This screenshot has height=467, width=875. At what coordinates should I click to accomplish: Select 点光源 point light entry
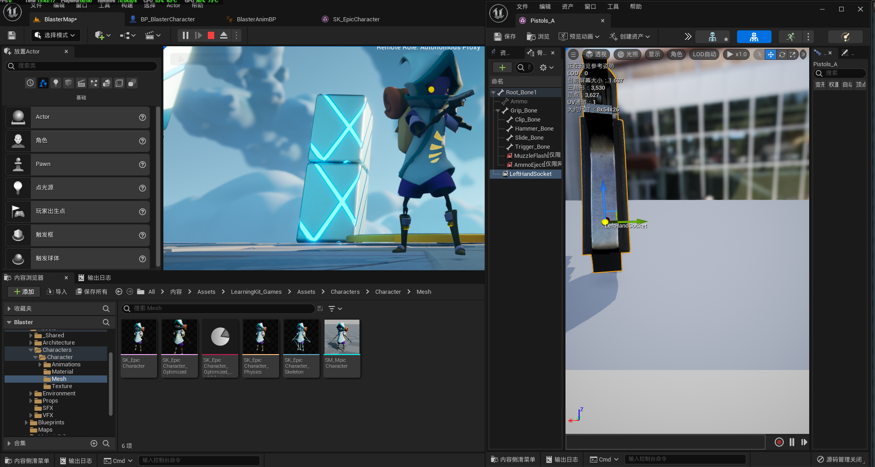point(78,188)
